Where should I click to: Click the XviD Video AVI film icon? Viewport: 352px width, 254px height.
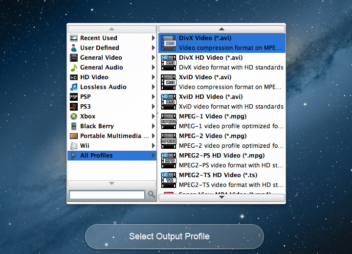tap(169, 82)
